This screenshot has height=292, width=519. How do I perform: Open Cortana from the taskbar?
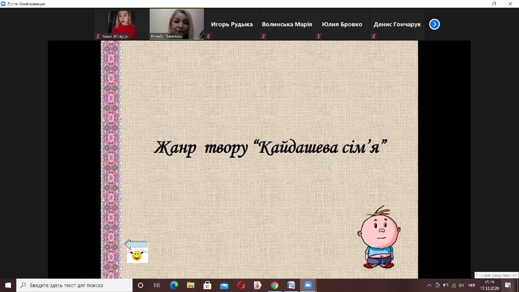click(141, 286)
